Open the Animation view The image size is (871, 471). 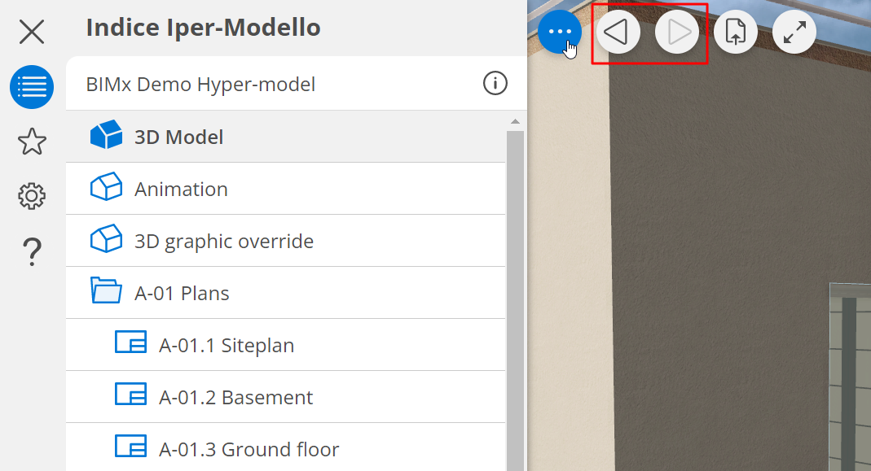click(181, 189)
